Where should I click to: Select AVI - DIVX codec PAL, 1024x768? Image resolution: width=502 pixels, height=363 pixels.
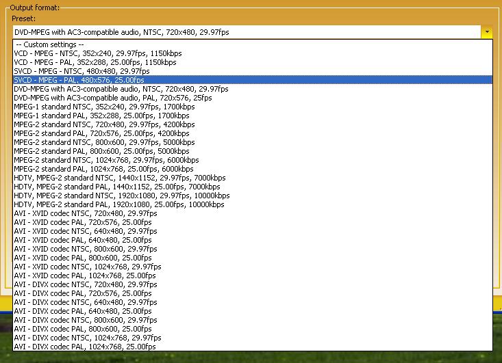[x=253, y=347]
